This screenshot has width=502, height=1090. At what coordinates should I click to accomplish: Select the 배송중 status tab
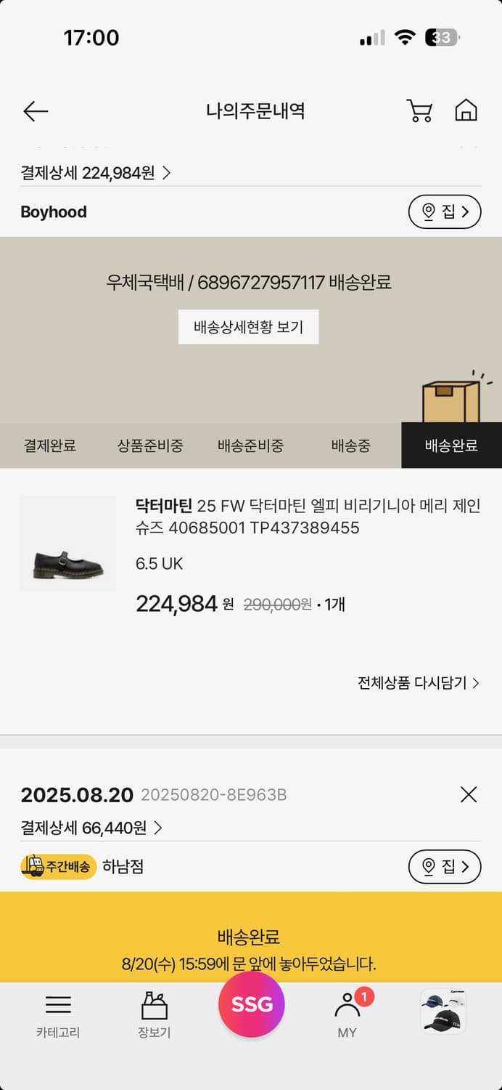pos(350,447)
